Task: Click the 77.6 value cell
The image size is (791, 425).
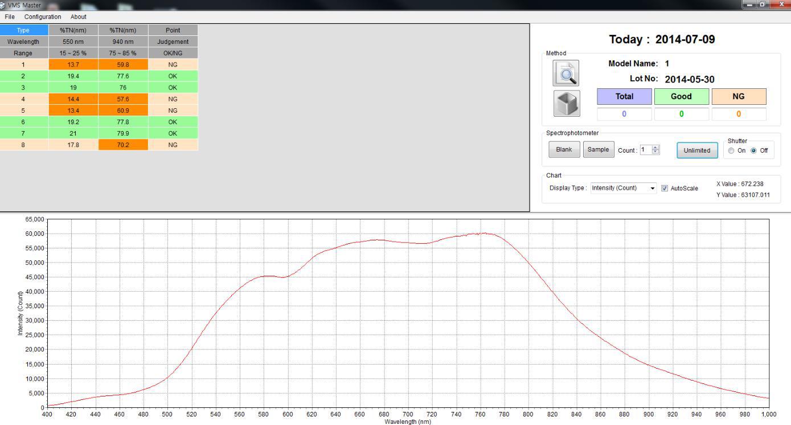Action: tap(123, 76)
